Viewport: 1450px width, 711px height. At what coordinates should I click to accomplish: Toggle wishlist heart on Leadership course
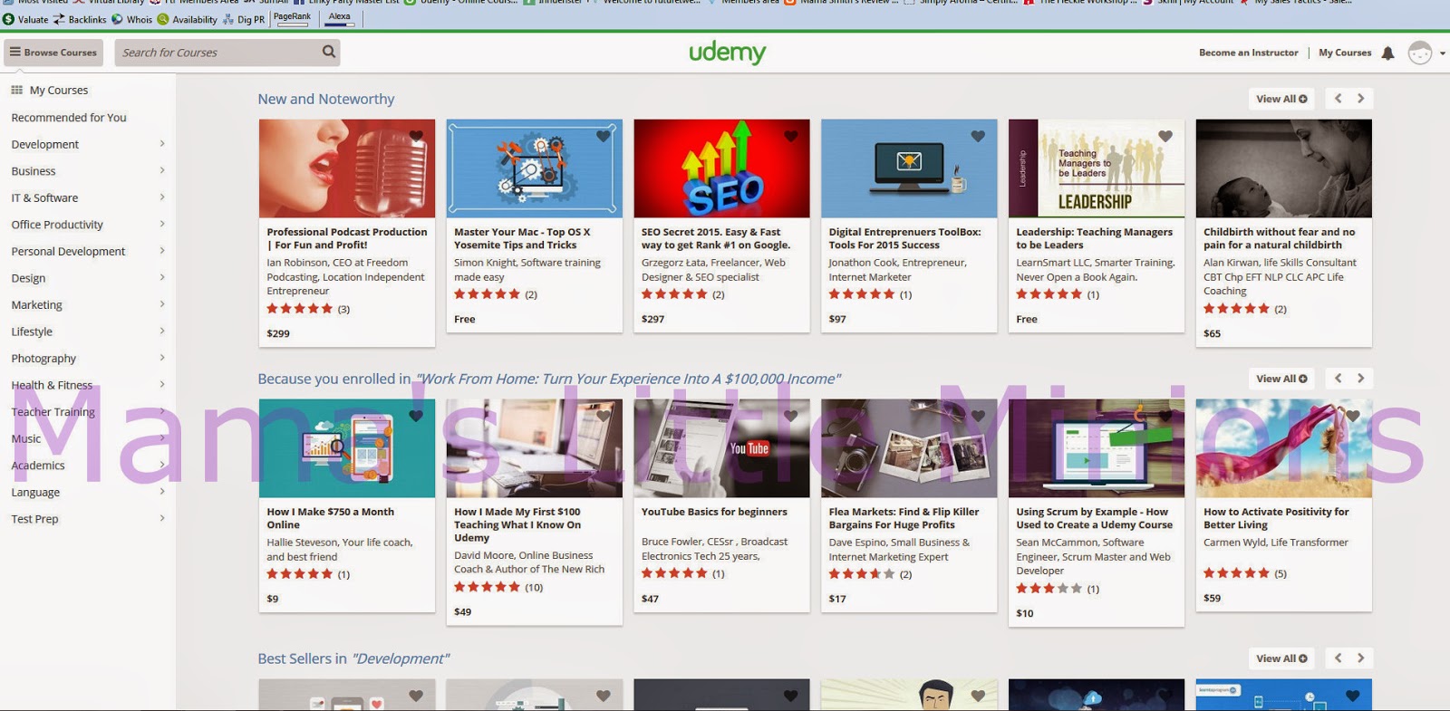1165,136
